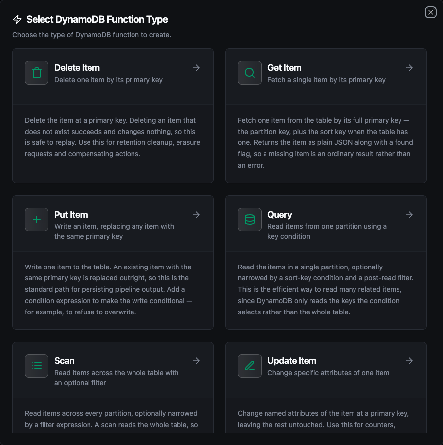Follow the arrow on the Update Item card

(409, 361)
